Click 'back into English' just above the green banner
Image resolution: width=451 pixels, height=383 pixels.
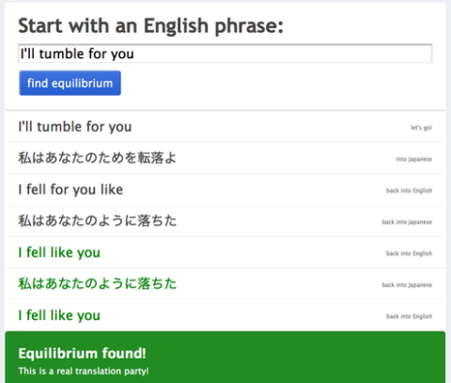pos(409,316)
